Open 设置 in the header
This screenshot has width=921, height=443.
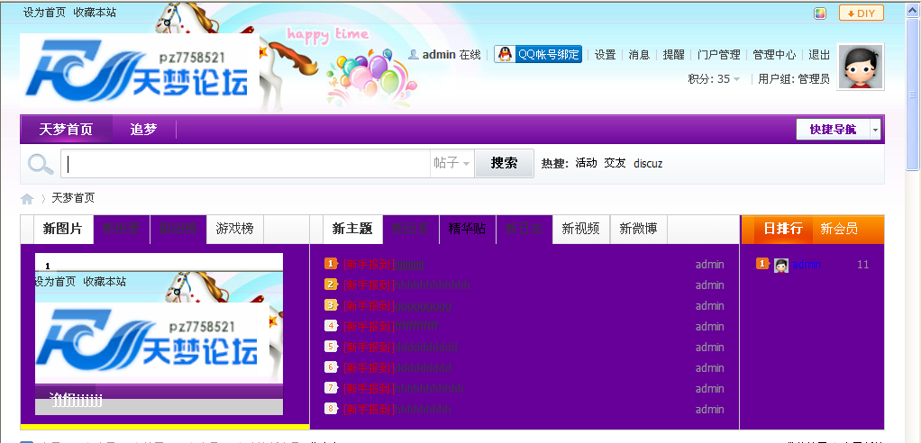605,55
